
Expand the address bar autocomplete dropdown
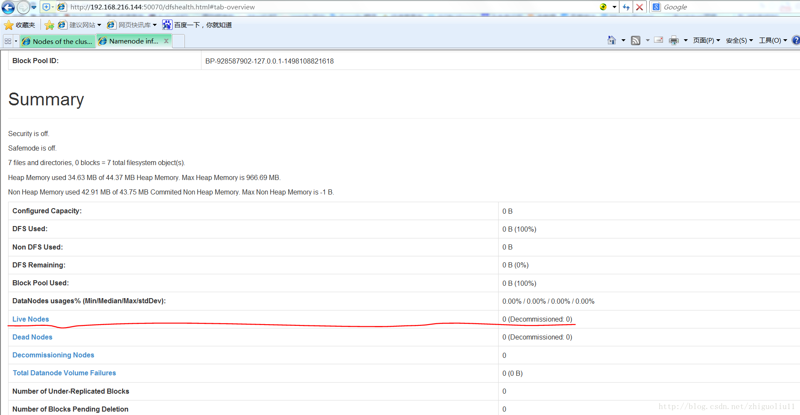click(x=614, y=7)
